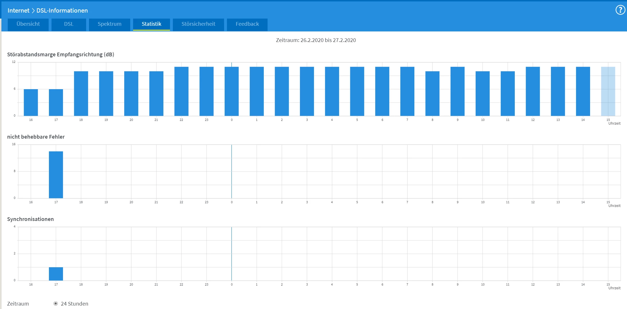
Task: Select the 24 Stunden radio button
Action: pyautogui.click(x=56, y=304)
